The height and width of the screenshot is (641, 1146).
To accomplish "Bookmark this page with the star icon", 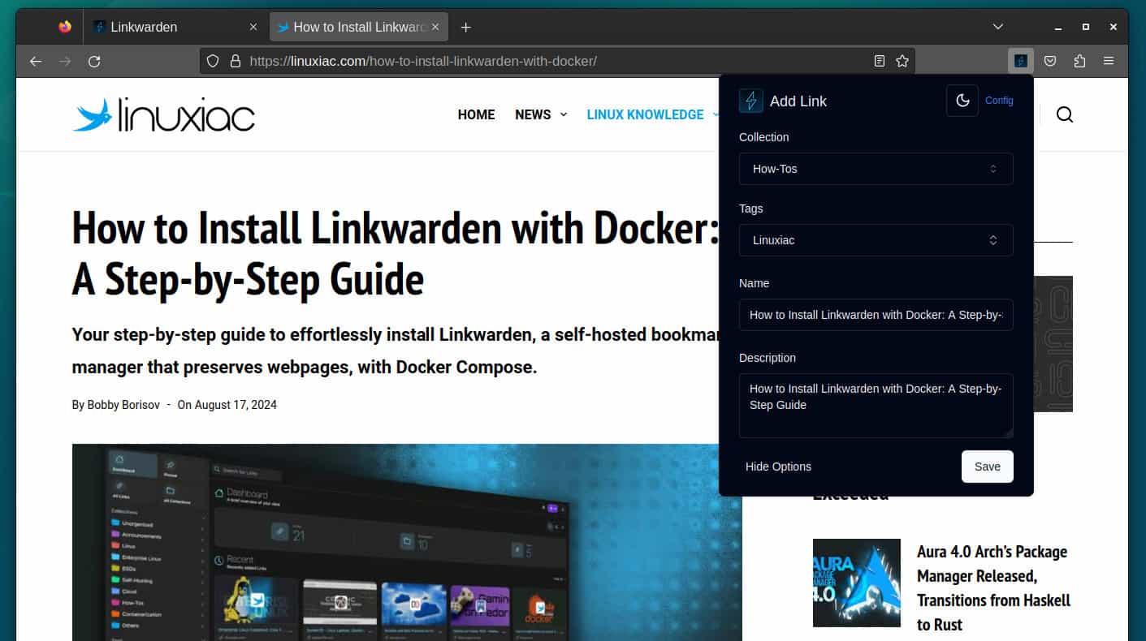I will click(902, 60).
